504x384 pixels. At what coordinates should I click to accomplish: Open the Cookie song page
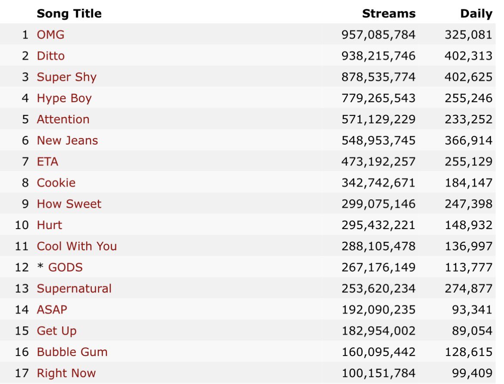(56, 183)
